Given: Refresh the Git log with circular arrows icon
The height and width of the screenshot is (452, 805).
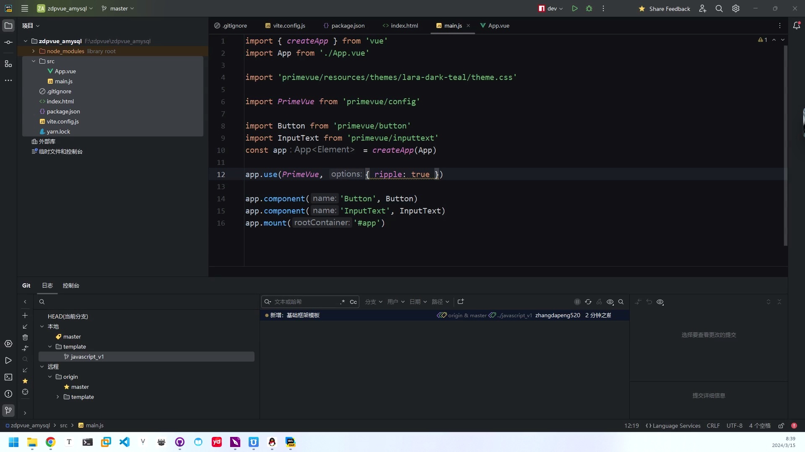Looking at the screenshot, I should click(588, 302).
